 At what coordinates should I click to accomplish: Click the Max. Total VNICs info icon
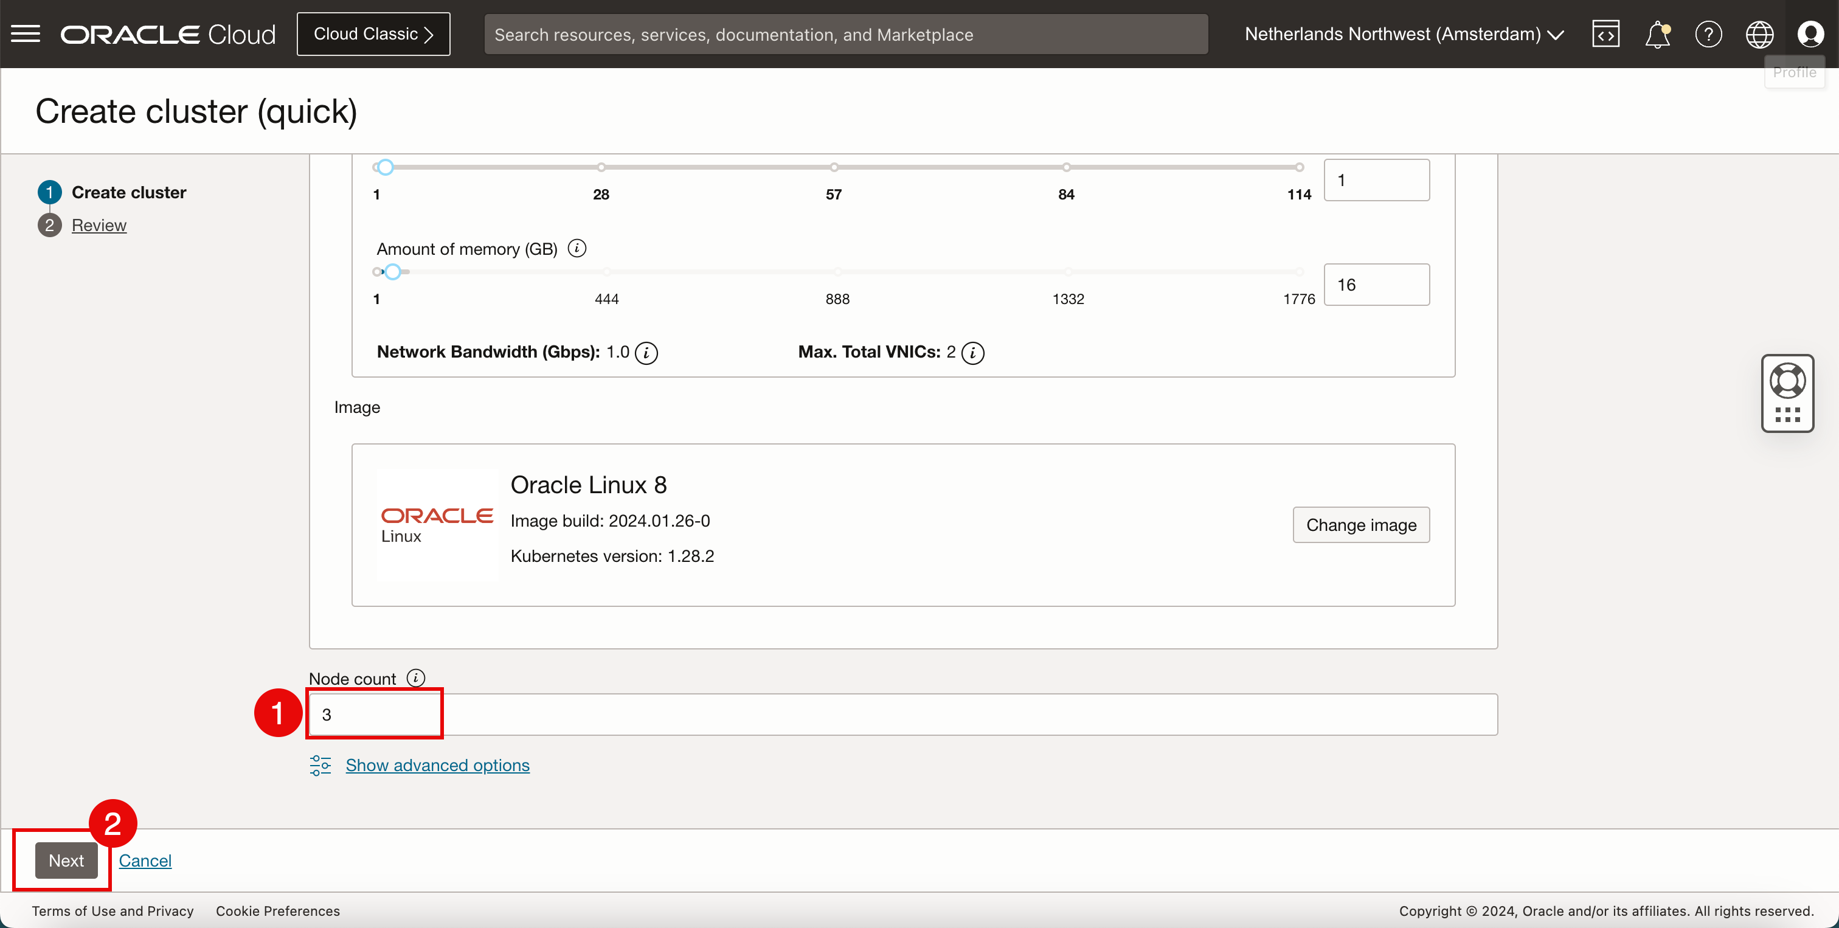coord(972,353)
